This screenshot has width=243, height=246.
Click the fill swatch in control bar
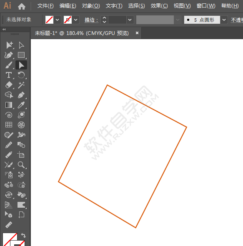(49, 20)
